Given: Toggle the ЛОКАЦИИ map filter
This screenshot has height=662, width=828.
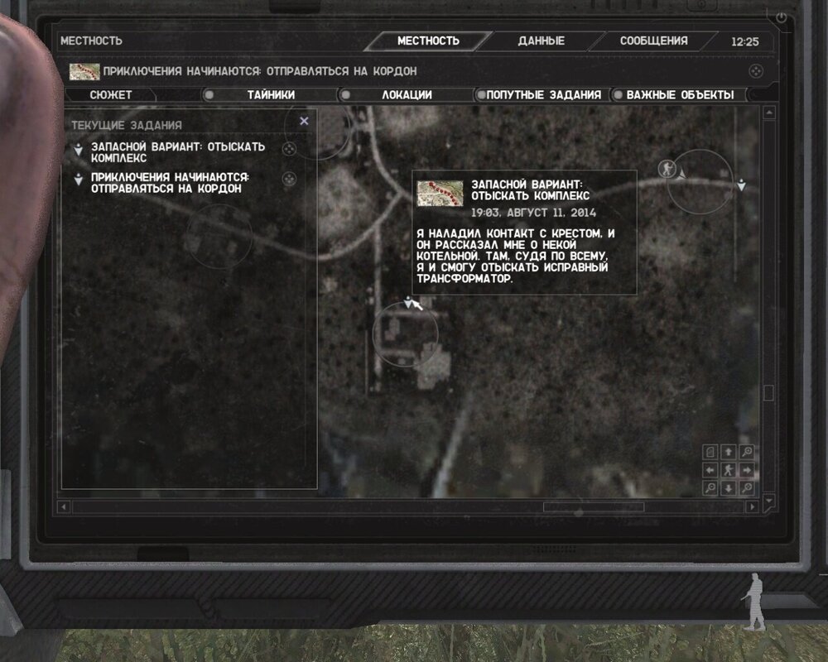Looking at the screenshot, I should pyautogui.click(x=406, y=95).
